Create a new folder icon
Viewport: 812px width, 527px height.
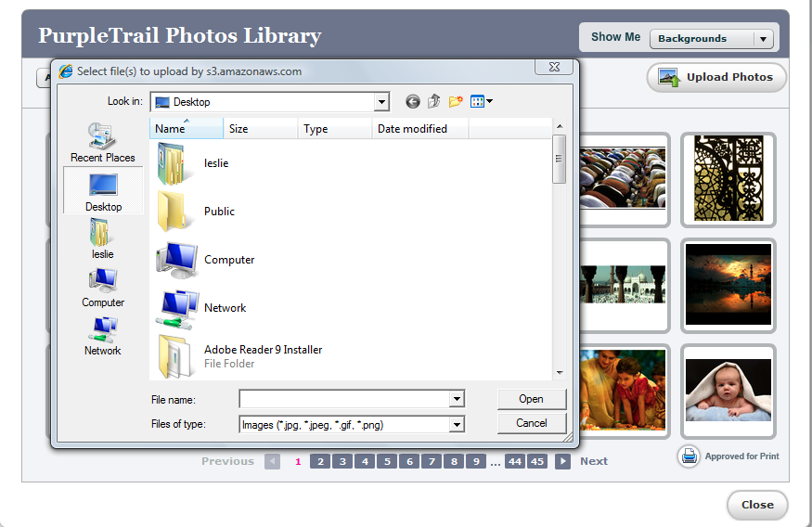click(456, 101)
